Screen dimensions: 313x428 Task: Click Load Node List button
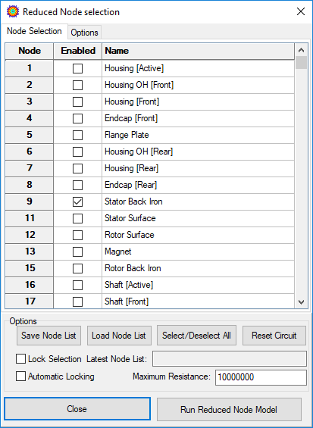(x=119, y=336)
